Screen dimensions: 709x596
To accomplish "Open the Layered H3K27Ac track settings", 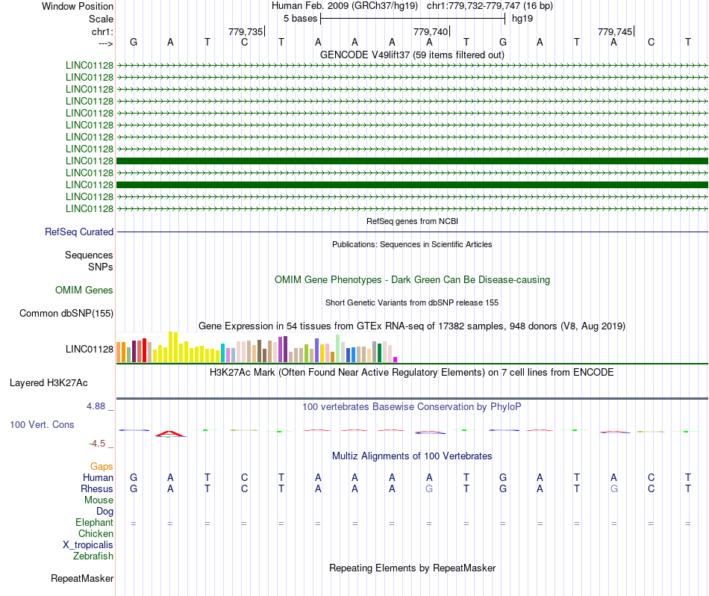I will (x=49, y=383).
